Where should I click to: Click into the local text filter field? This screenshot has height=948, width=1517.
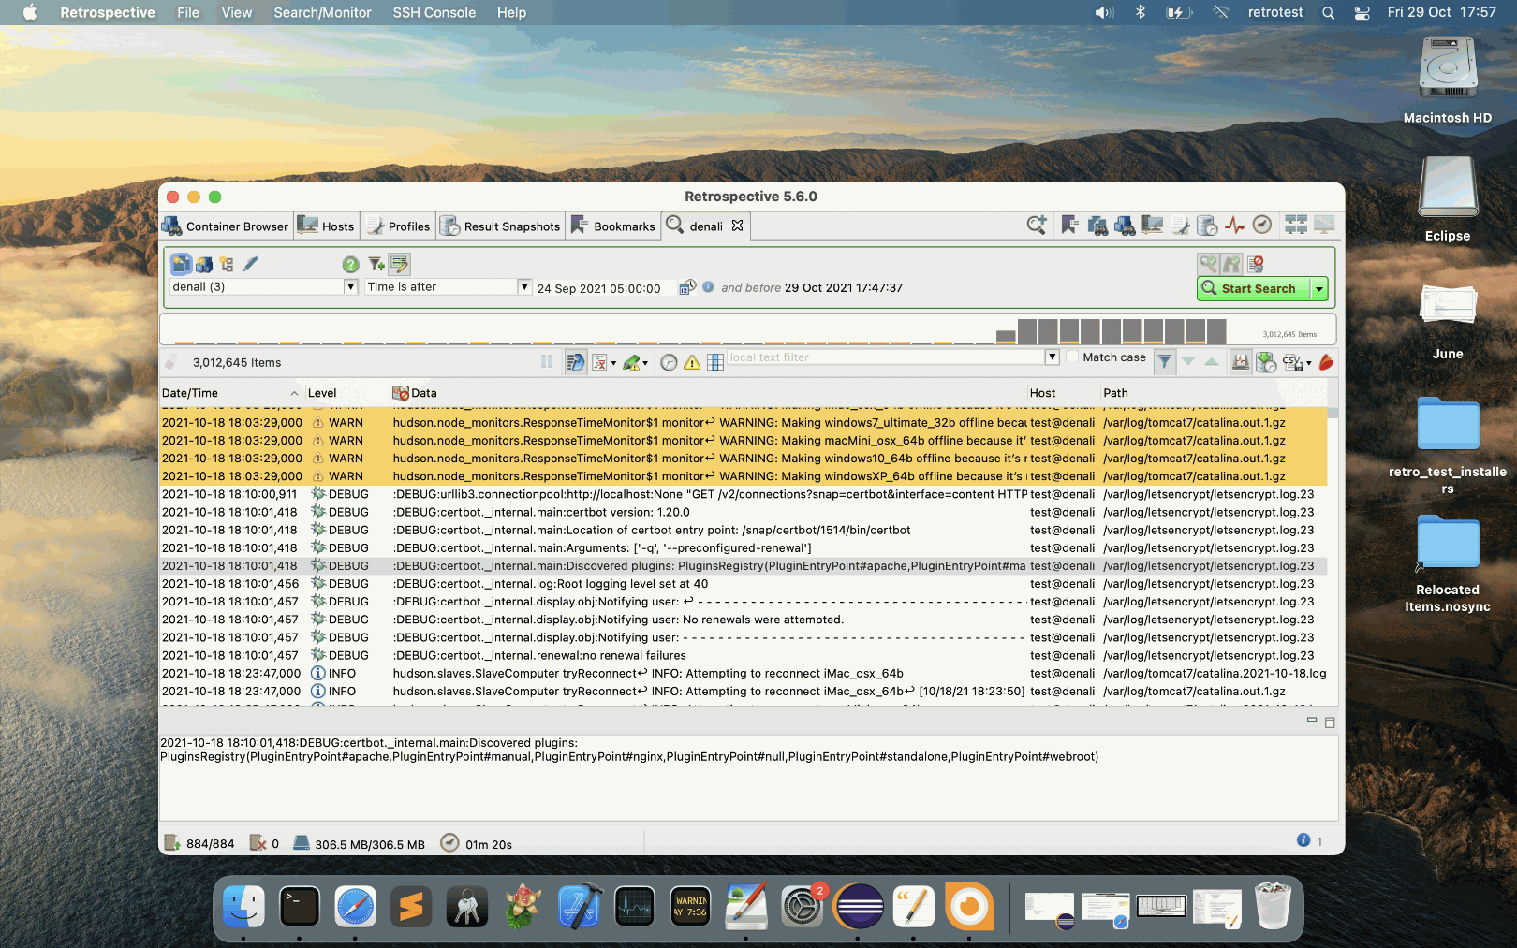click(886, 357)
